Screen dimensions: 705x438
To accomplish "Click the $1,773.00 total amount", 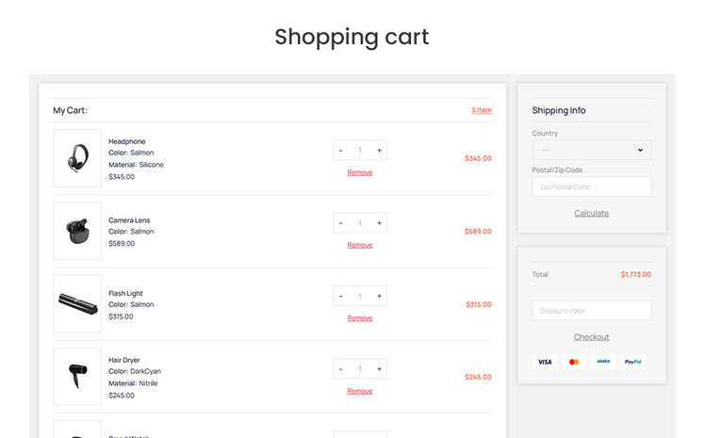I will [636, 274].
